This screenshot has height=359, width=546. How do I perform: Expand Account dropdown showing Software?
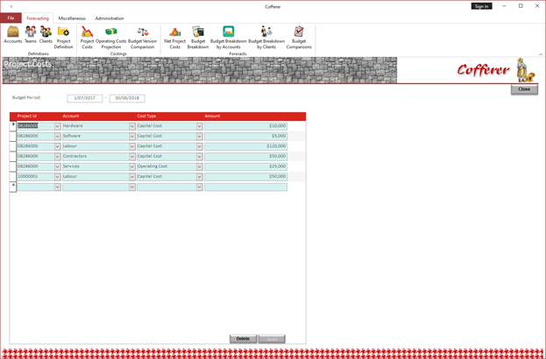132,137
